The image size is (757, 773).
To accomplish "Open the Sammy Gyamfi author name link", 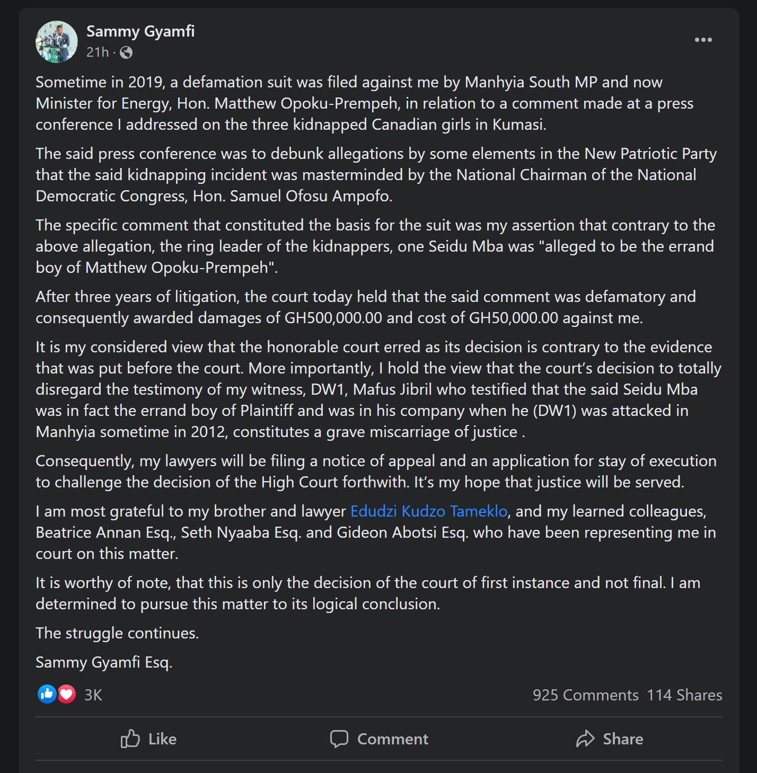I will (x=140, y=31).
